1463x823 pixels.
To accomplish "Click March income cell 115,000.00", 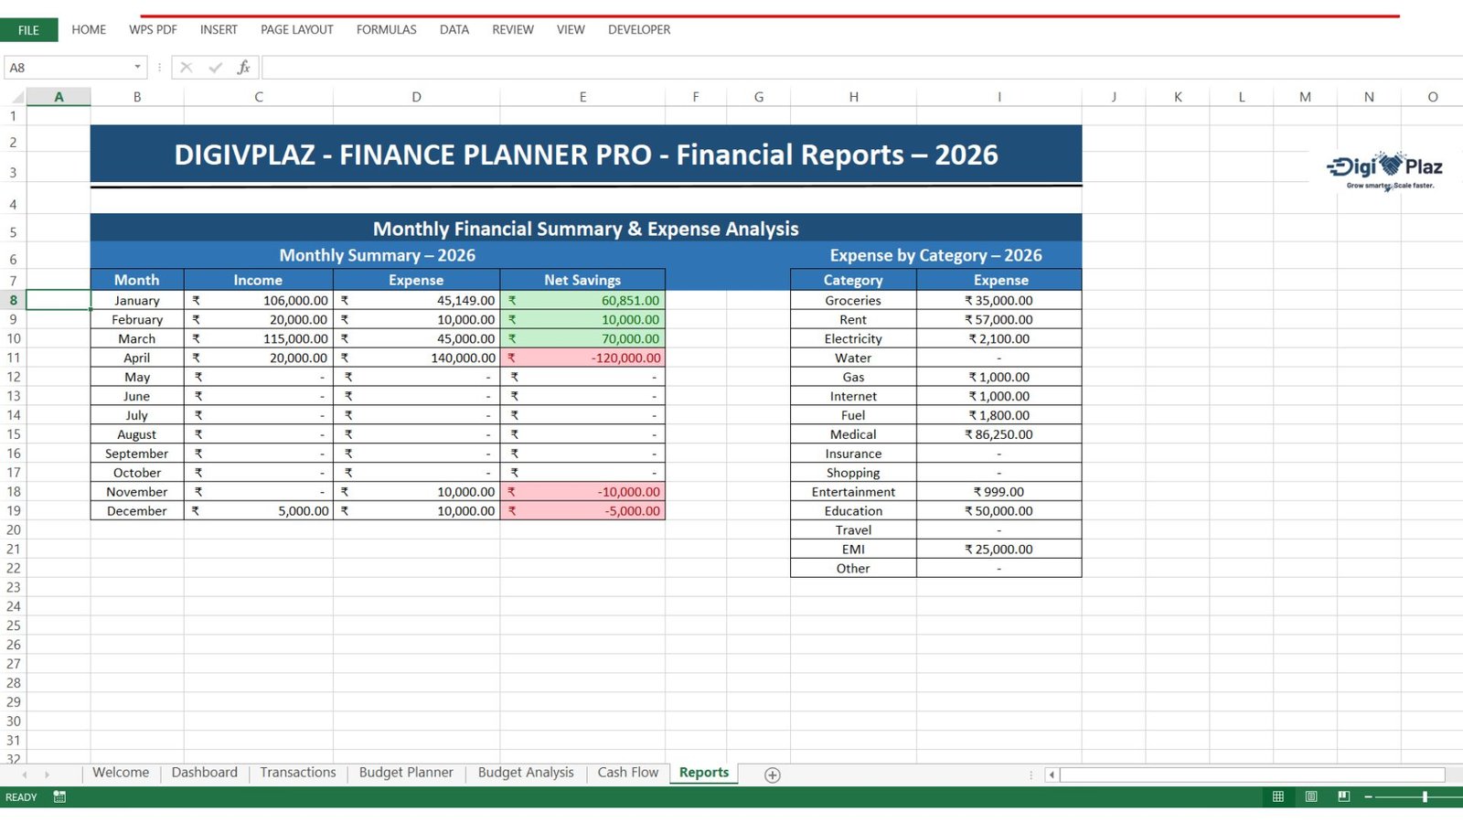I will coord(259,338).
